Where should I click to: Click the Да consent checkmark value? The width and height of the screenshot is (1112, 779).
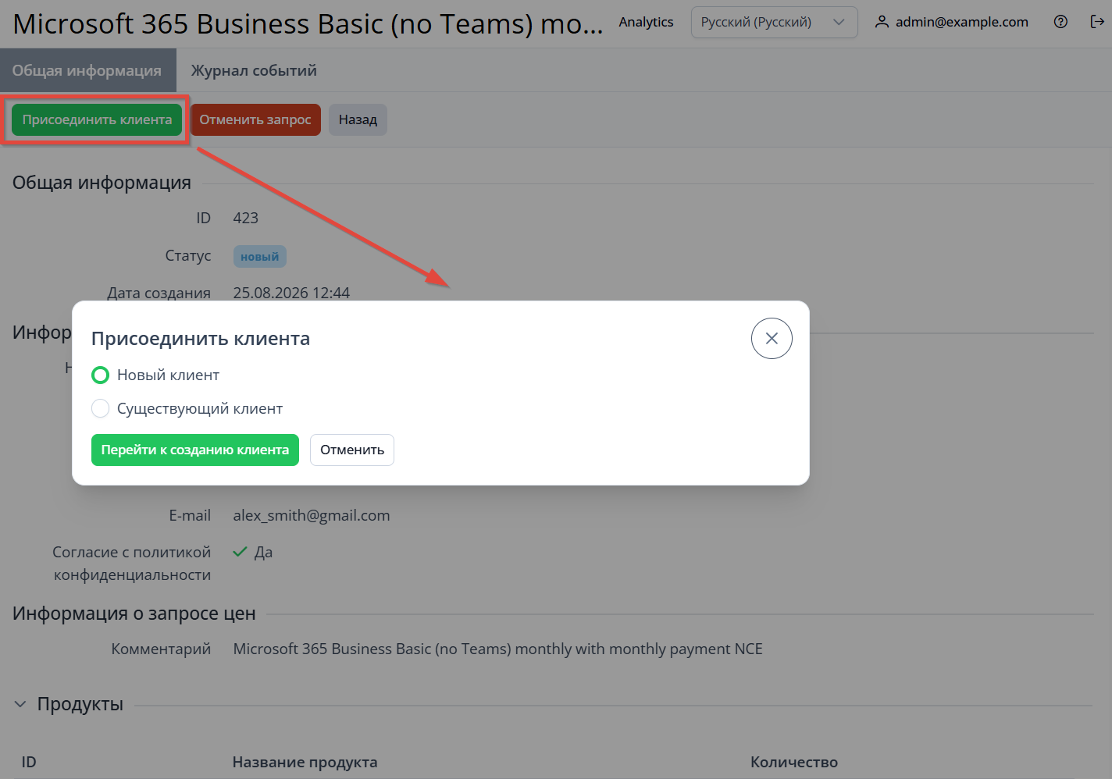(x=253, y=552)
